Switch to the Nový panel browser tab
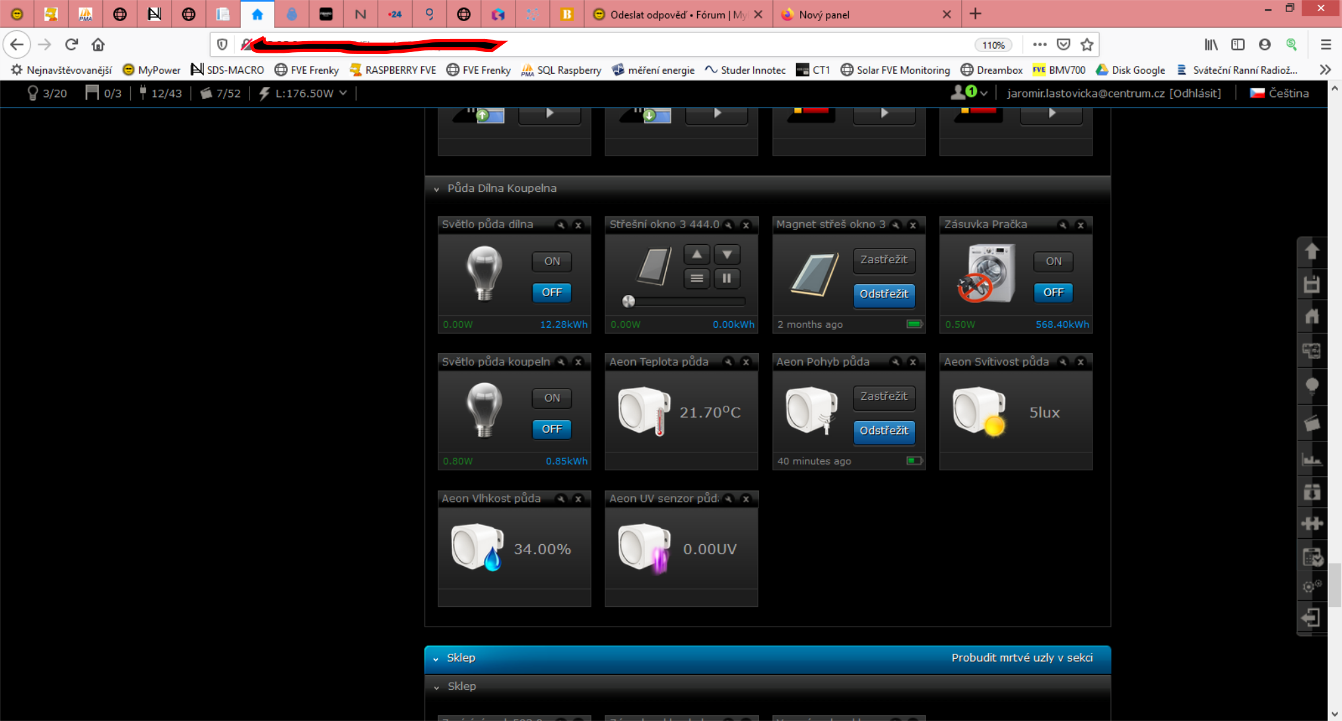1342x721 pixels. pyautogui.click(x=824, y=15)
